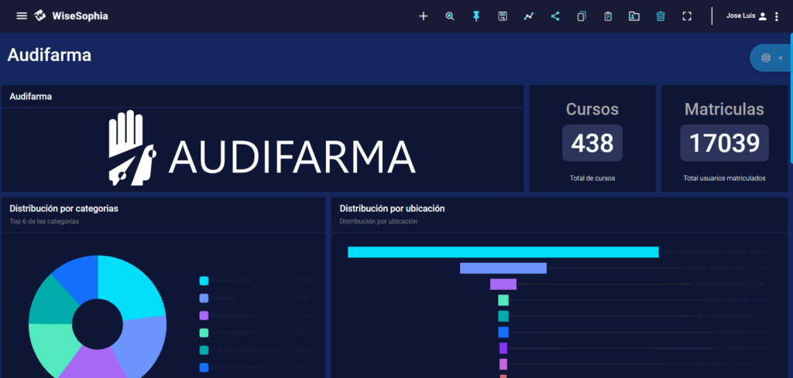Image resolution: width=793 pixels, height=378 pixels.
Task: Open the line chart analytics icon
Action: coord(528,16)
